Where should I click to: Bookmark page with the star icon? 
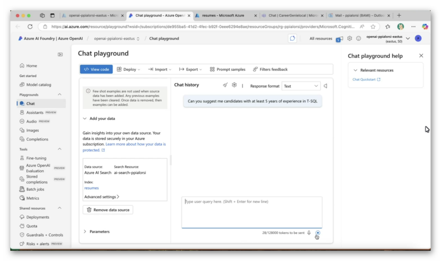(373, 27)
